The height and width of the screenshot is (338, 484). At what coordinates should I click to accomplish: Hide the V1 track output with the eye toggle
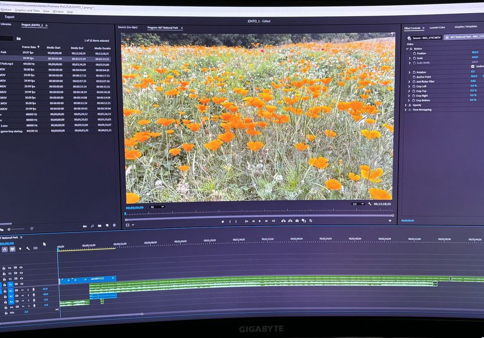[x=21, y=284]
